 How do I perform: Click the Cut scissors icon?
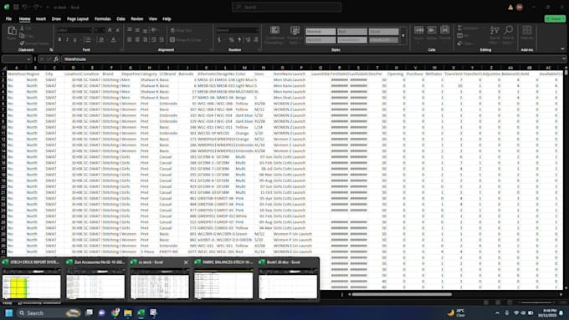22,28
